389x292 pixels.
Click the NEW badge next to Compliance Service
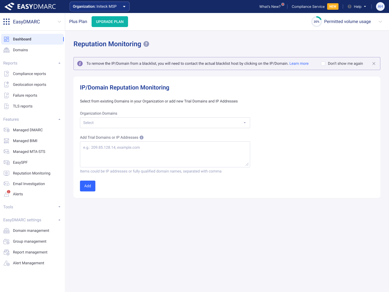(x=333, y=6)
